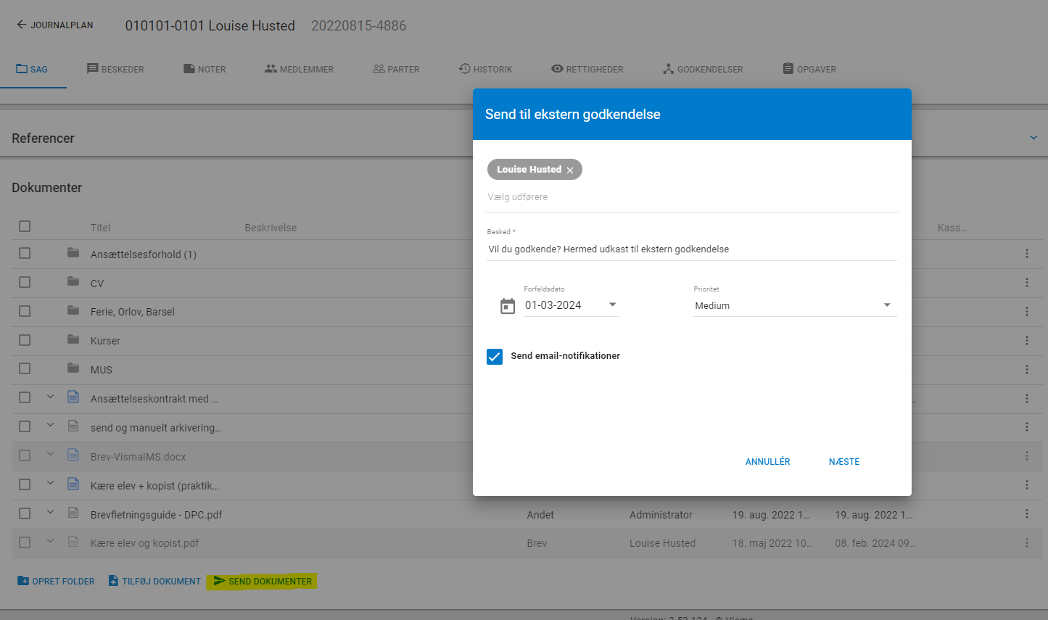Click the document icon of Ansættelseskontrakt med …

[73, 397]
